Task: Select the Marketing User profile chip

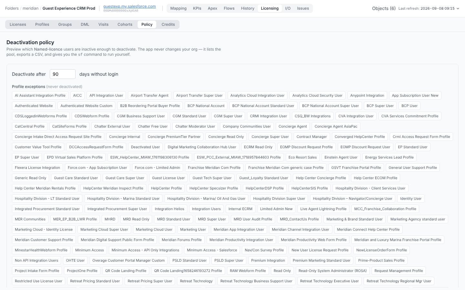Action: pyautogui.click(x=193, y=229)
